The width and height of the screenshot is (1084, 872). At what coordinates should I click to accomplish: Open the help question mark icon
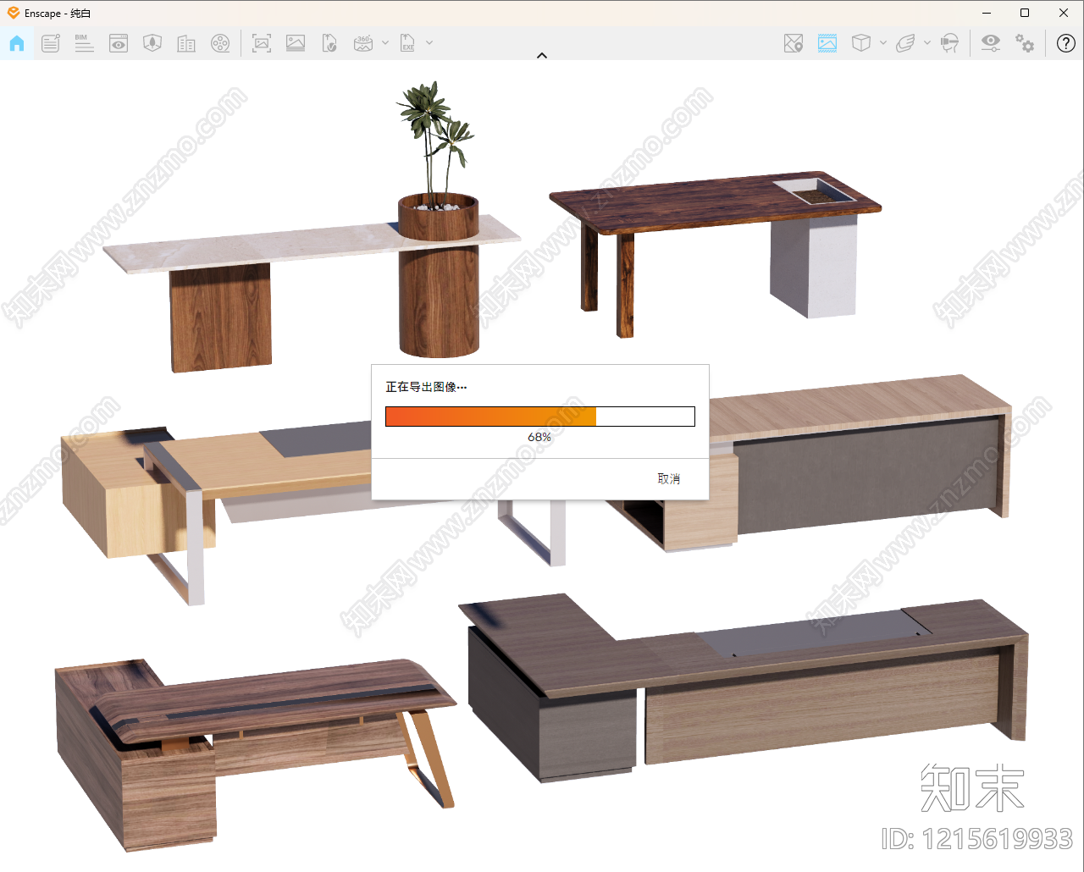click(1066, 43)
